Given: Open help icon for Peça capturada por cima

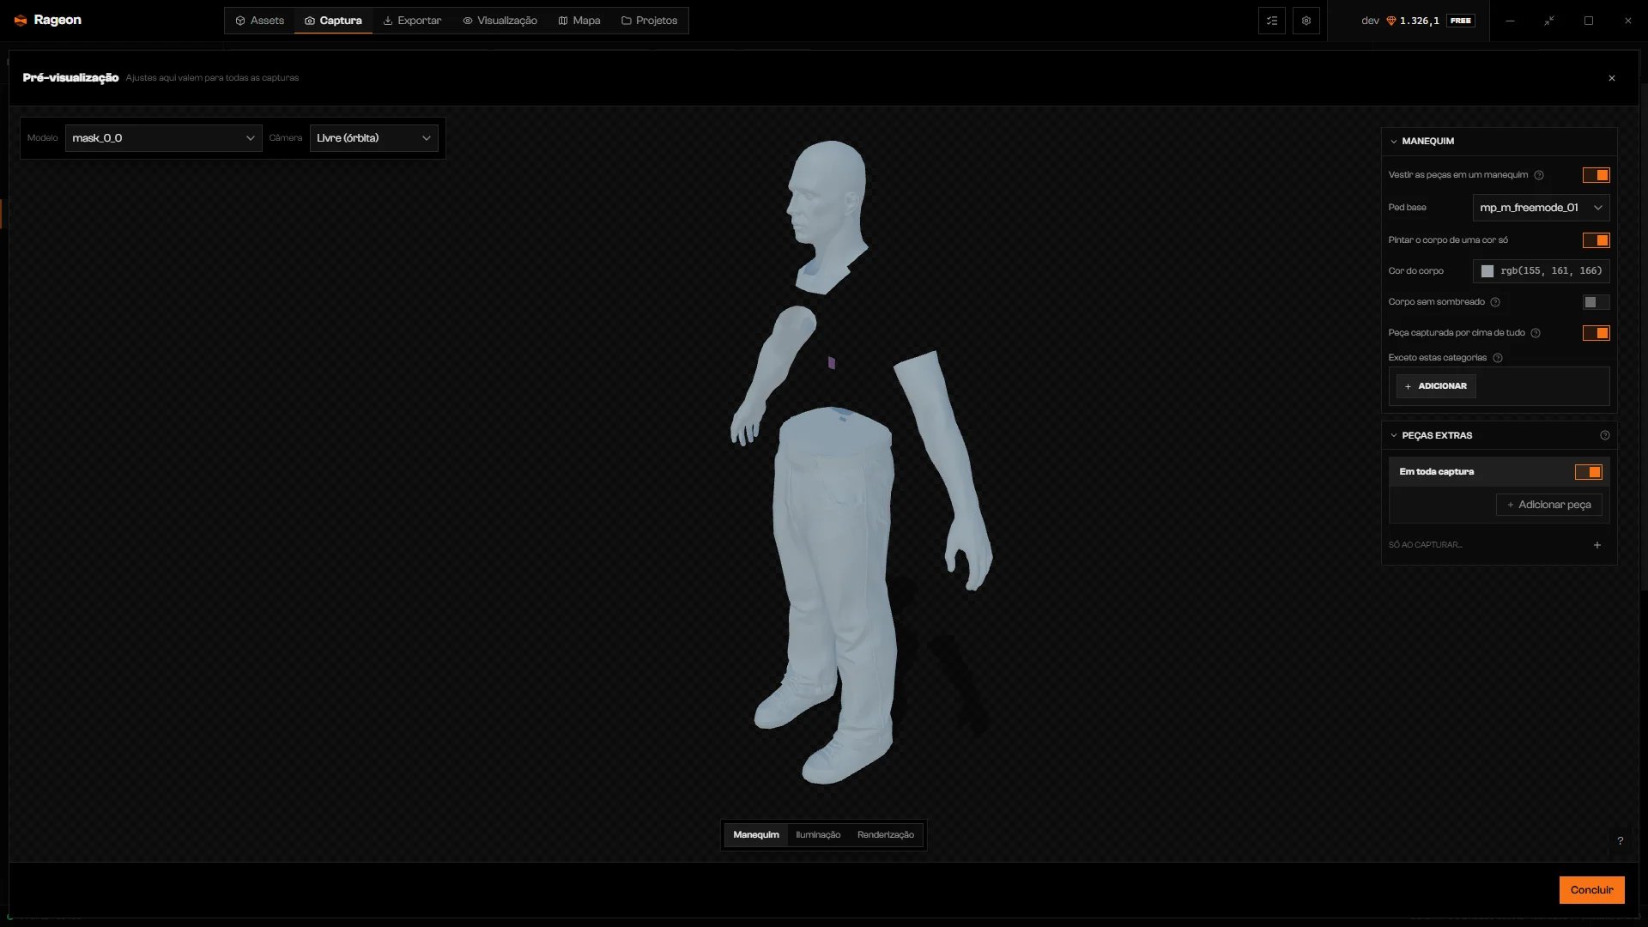Looking at the screenshot, I should click(1536, 333).
